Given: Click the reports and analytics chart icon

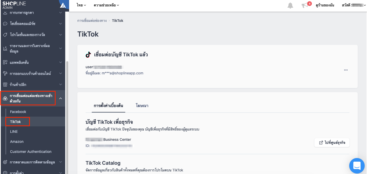Looking at the screenshot, I should click(x=5, y=48).
